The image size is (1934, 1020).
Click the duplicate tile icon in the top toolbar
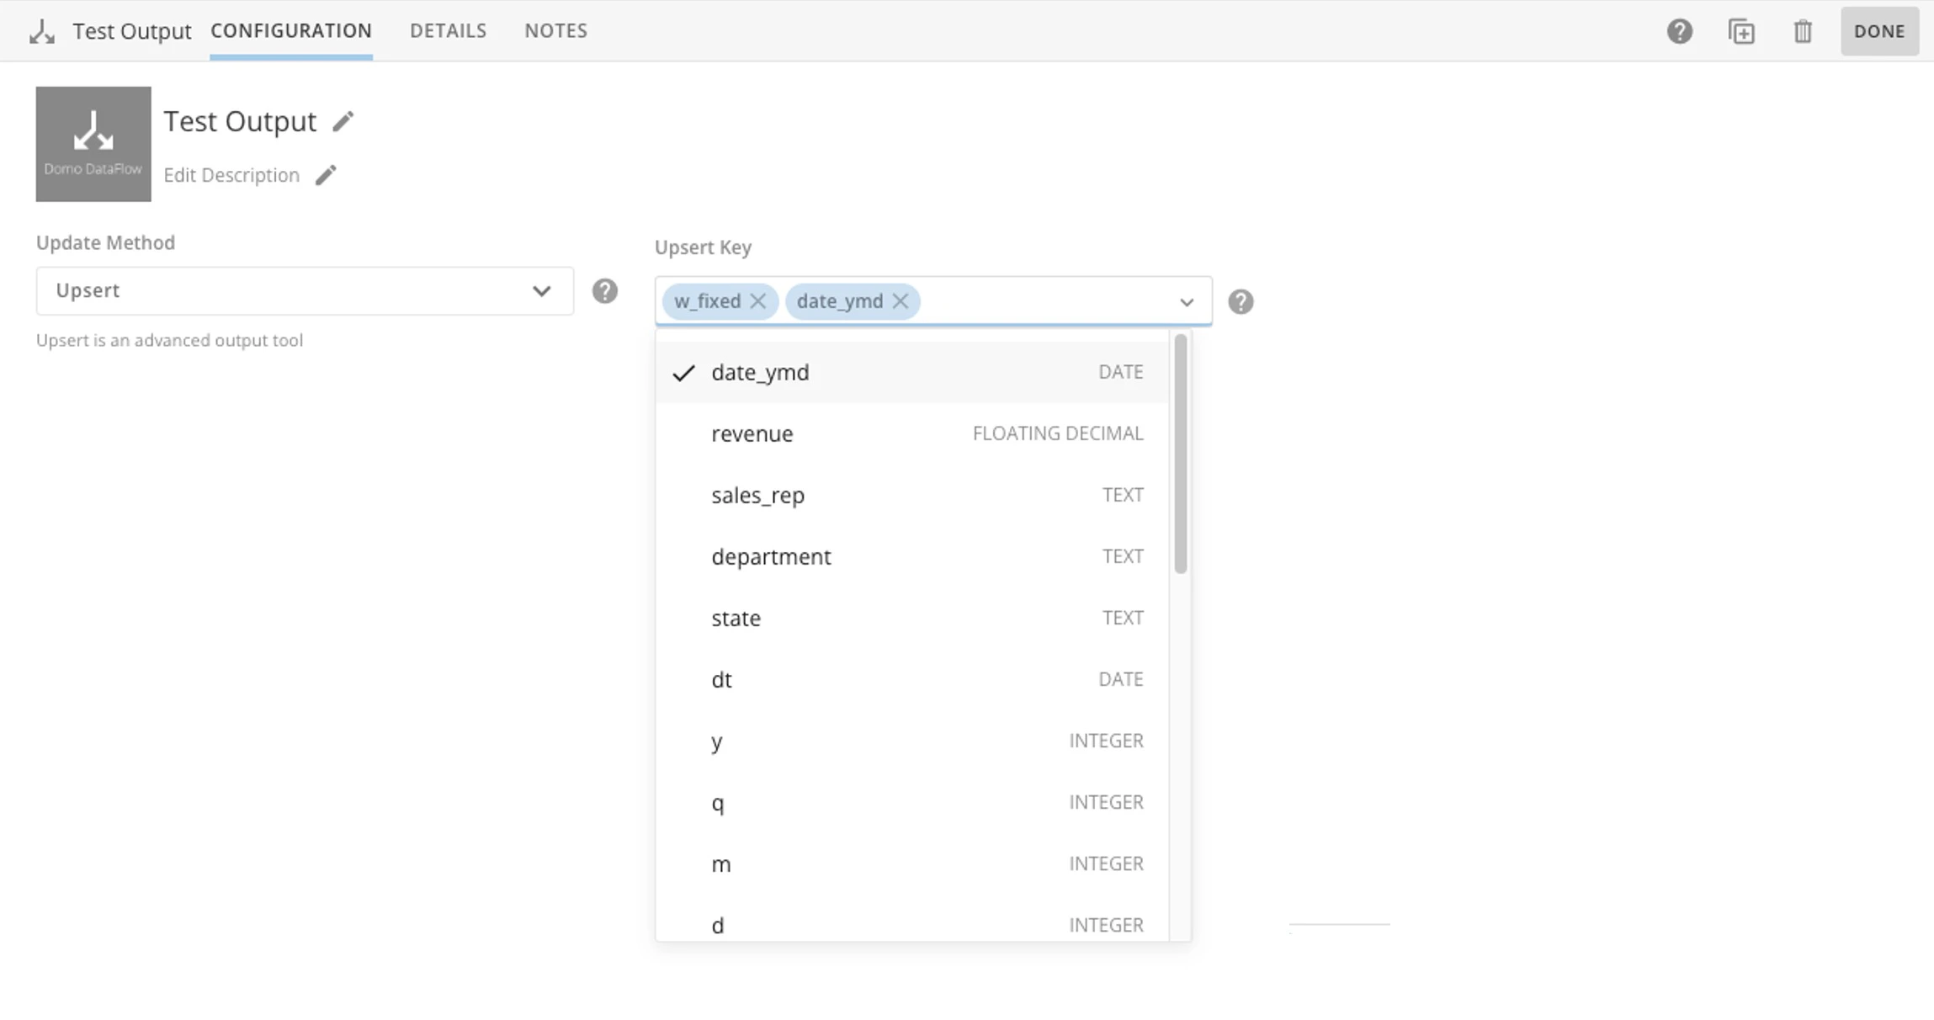pyautogui.click(x=1741, y=31)
